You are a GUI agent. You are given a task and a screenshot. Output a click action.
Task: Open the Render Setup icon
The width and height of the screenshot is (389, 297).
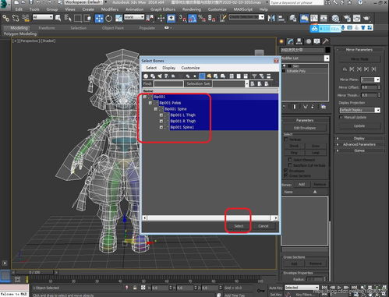(347, 18)
